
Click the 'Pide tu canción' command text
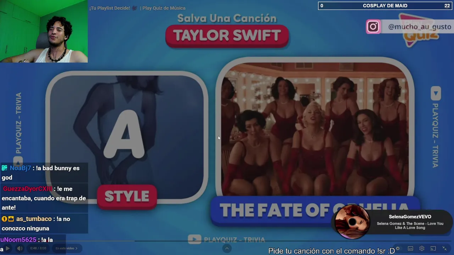pos(331,251)
